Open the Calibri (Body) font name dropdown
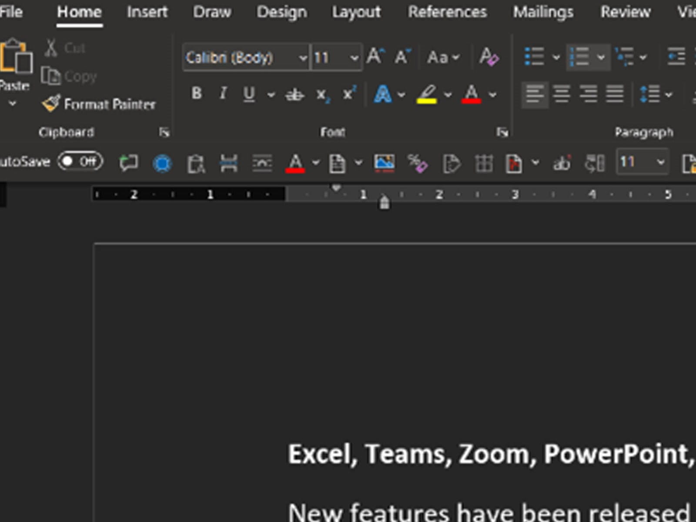The width and height of the screenshot is (696, 522). 303,57
